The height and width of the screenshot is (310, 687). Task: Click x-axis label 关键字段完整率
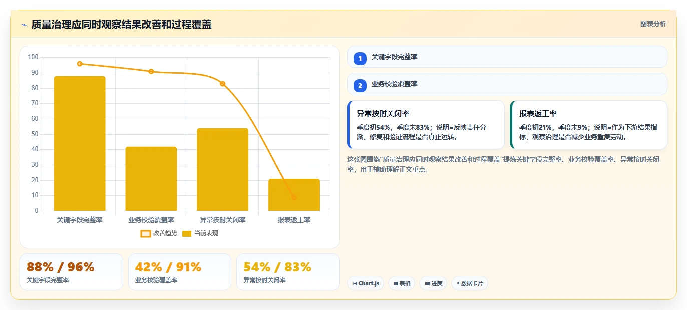tap(80, 220)
